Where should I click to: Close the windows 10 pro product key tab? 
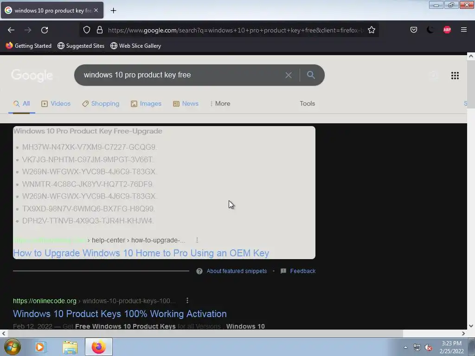pyautogui.click(x=96, y=10)
